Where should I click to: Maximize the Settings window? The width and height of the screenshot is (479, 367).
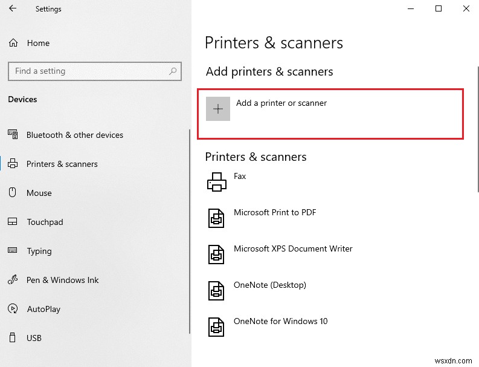point(439,8)
